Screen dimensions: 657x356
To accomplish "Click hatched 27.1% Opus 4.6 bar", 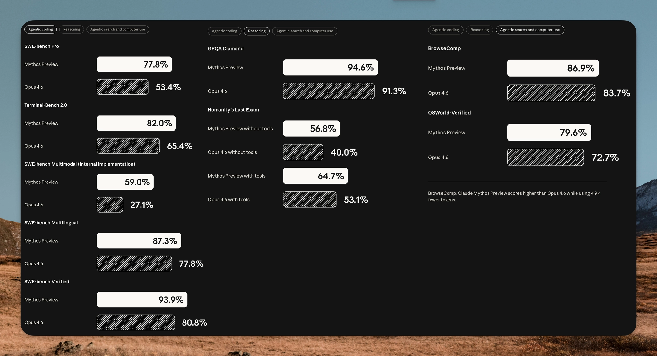I will click(110, 205).
